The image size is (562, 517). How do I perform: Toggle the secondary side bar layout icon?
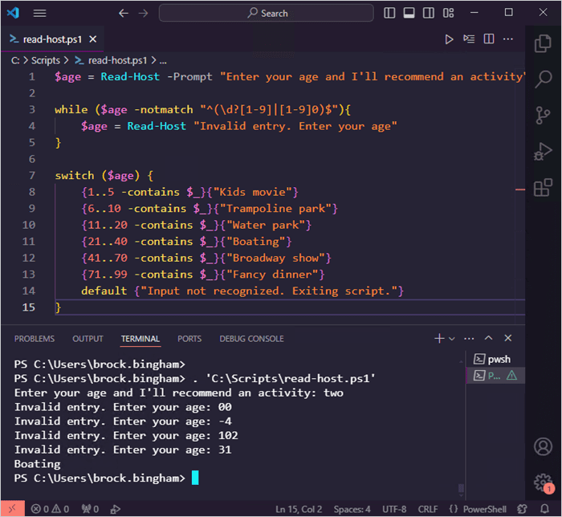(428, 13)
